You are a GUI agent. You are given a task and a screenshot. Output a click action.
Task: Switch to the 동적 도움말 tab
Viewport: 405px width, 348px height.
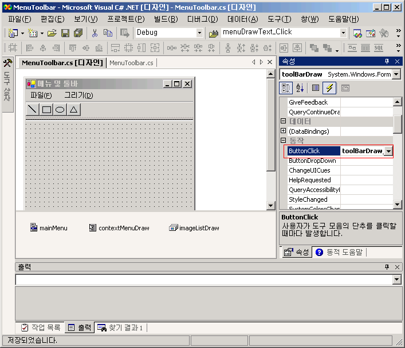point(339,252)
